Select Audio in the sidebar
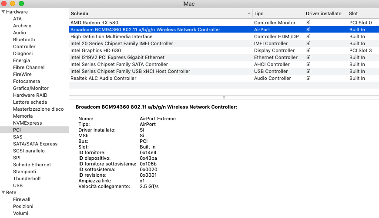379x218 pixels. point(19,33)
